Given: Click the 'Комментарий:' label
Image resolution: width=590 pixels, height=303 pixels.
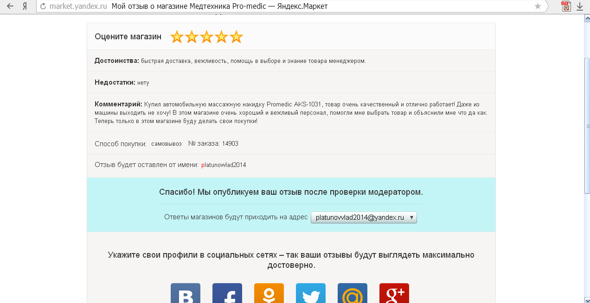Looking at the screenshot, I should [x=118, y=104].
